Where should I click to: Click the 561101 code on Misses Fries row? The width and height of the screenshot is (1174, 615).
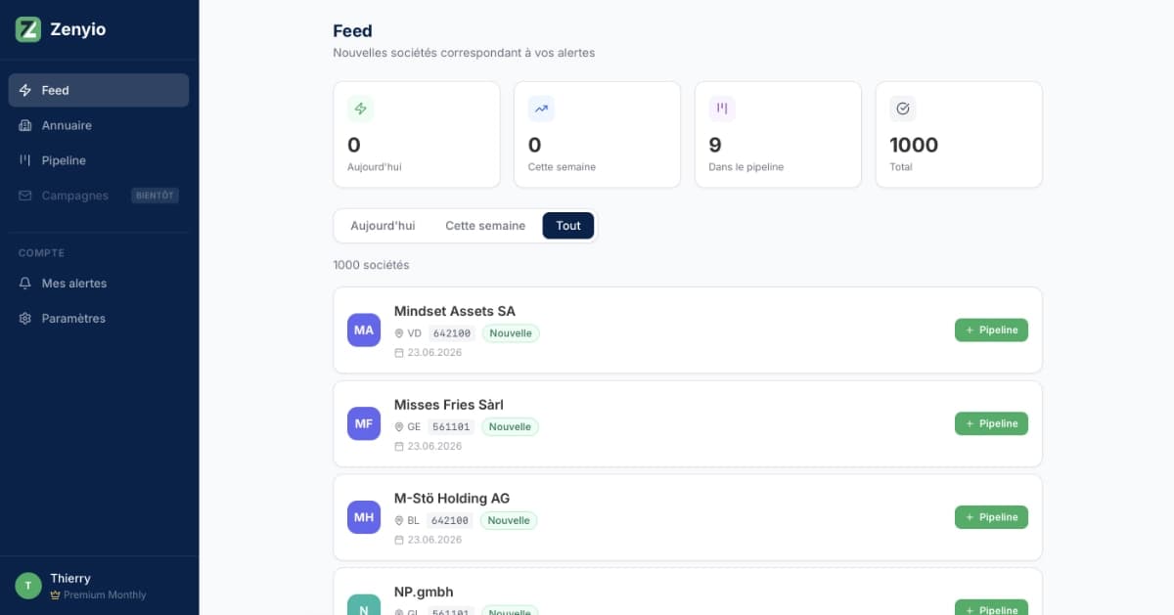click(451, 427)
